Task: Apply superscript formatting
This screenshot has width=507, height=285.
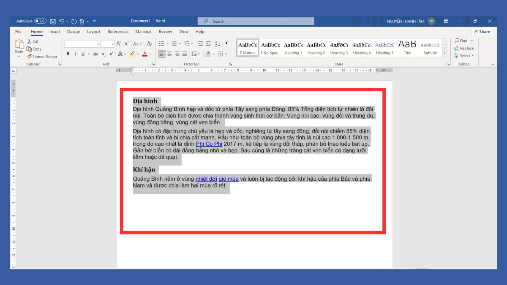Action: point(111,54)
